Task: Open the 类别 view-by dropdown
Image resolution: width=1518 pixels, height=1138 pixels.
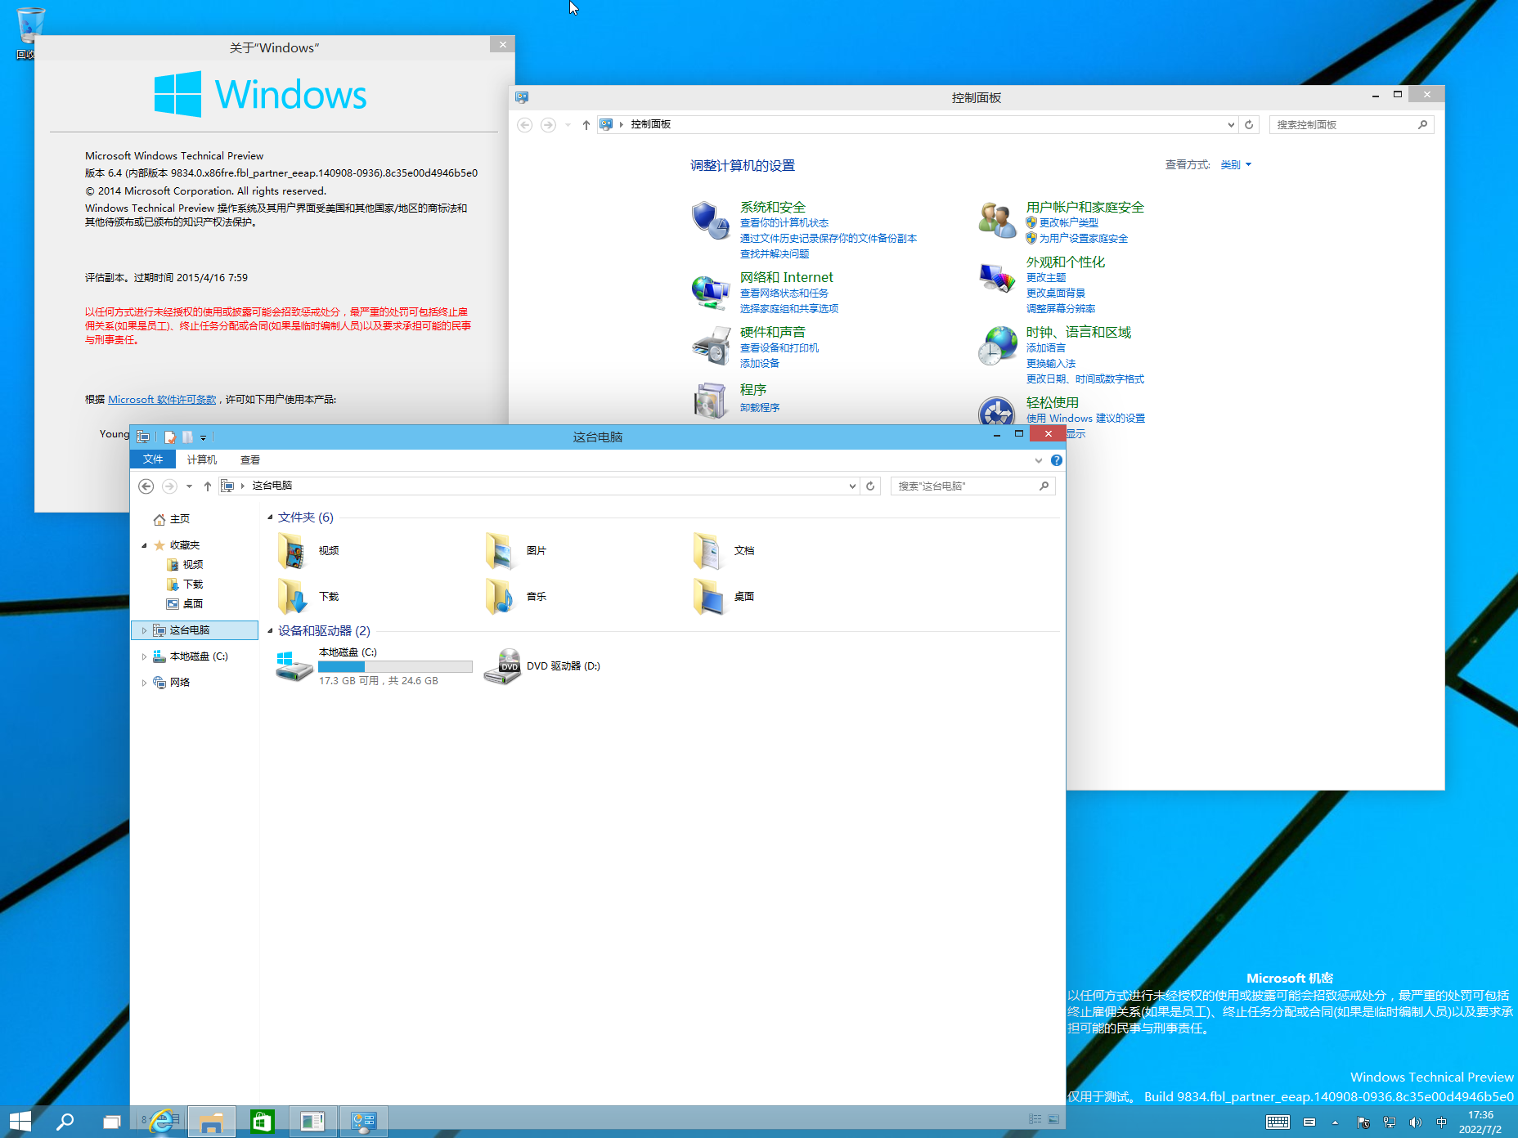Action: point(1236,165)
